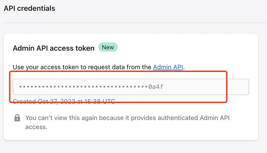Viewport: 267px width, 153px height.
Task: Click the green New badge
Action: [x=108, y=47]
